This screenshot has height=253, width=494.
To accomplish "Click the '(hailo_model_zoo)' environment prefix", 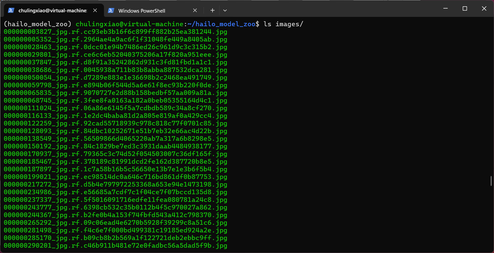I will pos(38,24).
